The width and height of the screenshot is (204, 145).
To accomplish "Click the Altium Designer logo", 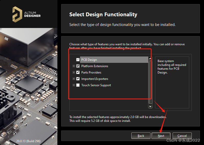I will 27,14.
